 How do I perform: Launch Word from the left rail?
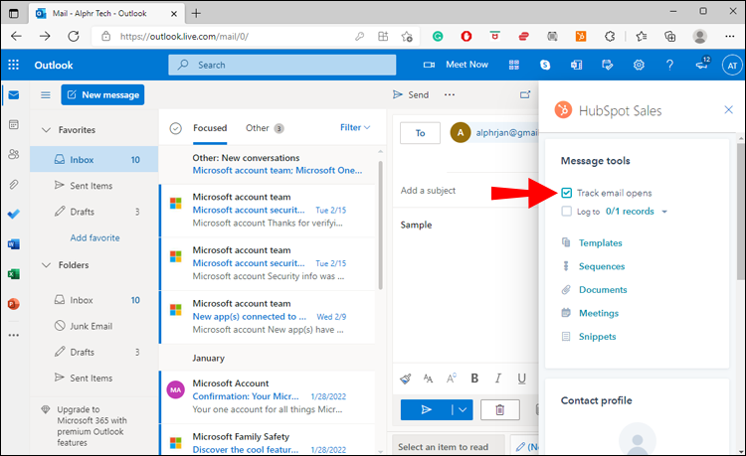coord(14,244)
